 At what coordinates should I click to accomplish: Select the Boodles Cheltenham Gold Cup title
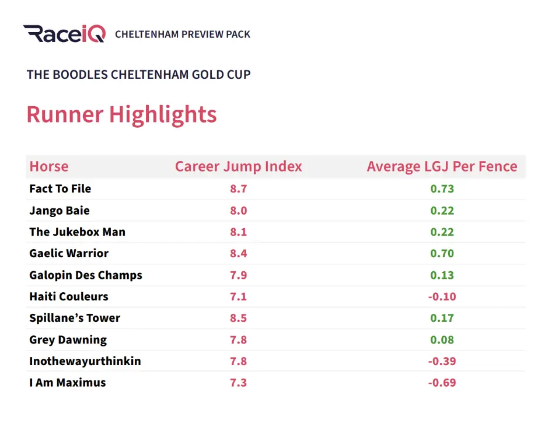coord(139,75)
